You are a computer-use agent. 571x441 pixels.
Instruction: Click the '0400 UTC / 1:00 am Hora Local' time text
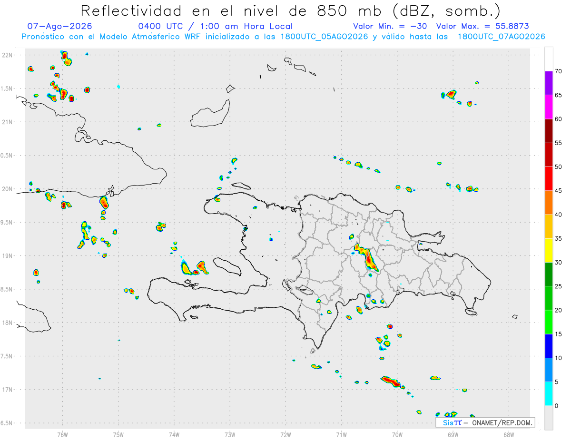point(215,26)
